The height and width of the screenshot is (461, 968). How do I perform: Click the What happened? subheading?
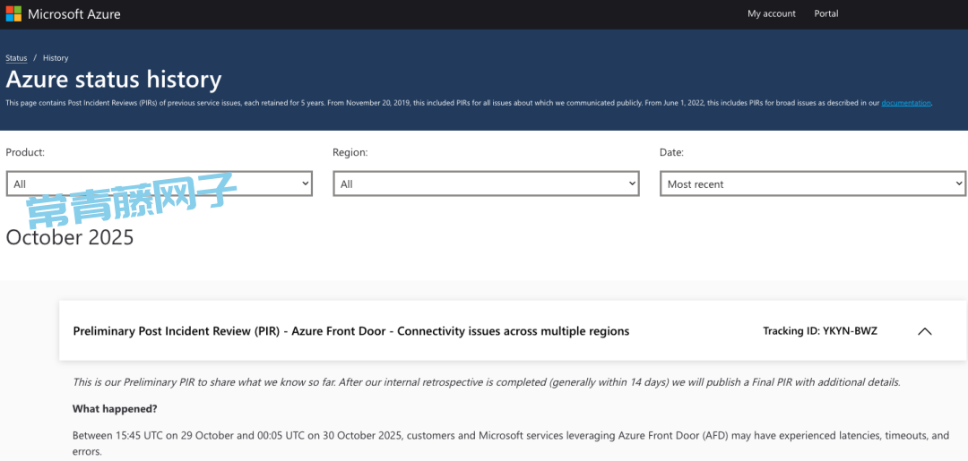115,409
